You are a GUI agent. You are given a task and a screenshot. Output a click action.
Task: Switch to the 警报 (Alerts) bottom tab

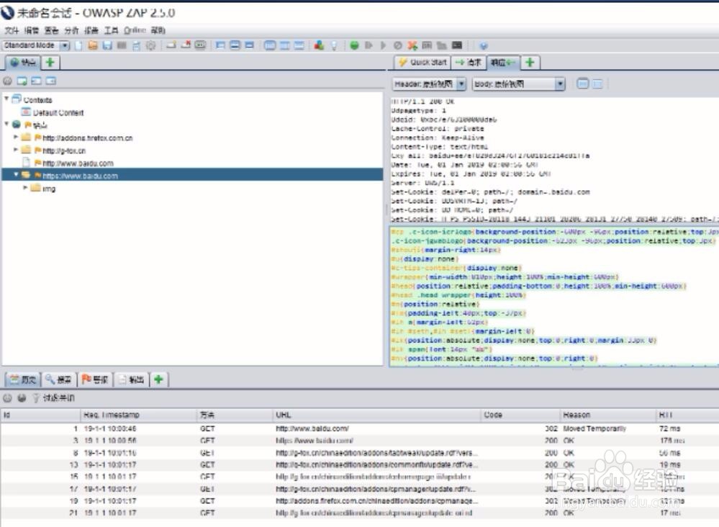pyautogui.click(x=95, y=379)
